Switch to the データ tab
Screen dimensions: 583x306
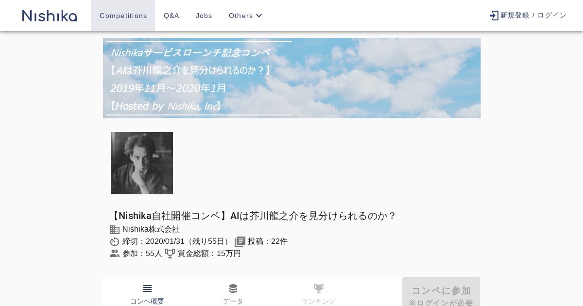[233, 294]
